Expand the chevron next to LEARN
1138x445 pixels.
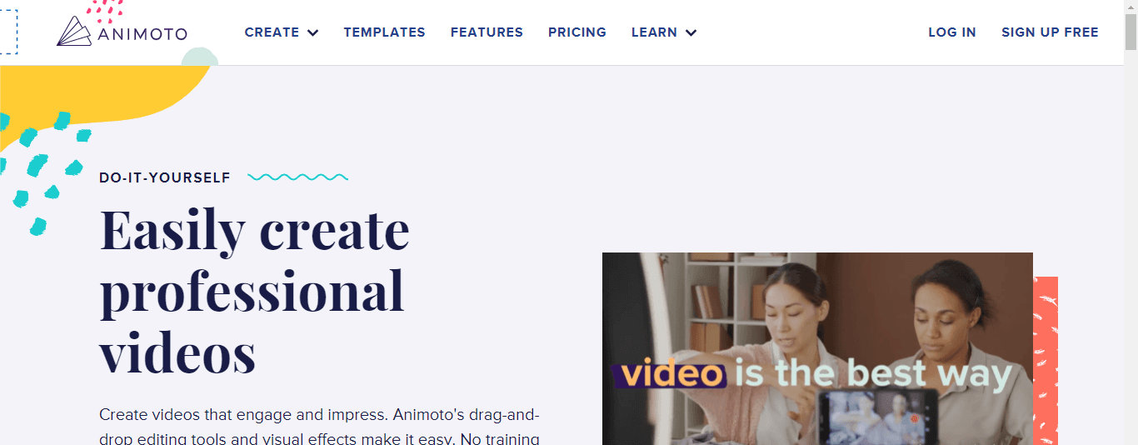tap(691, 33)
